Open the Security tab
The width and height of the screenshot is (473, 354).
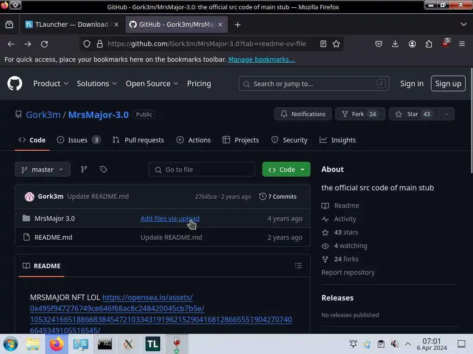coord(289,140)
